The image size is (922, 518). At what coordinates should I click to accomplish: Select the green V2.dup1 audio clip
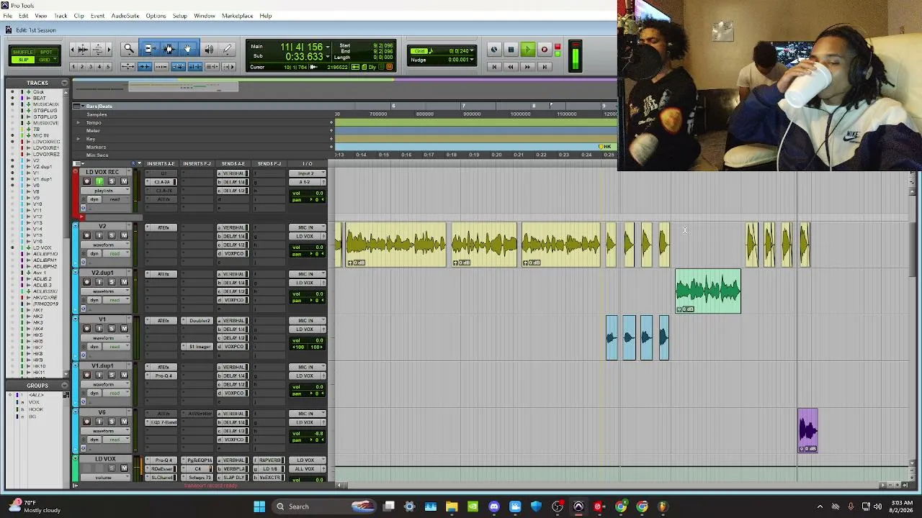pos(708,291)
